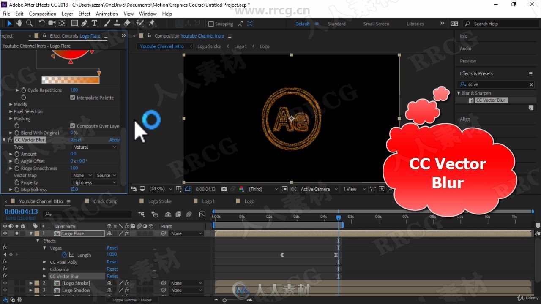Hide the Logo Flare layer
Image resolution: width=541 pixels, height=304 pixels.
coord(5,233)
